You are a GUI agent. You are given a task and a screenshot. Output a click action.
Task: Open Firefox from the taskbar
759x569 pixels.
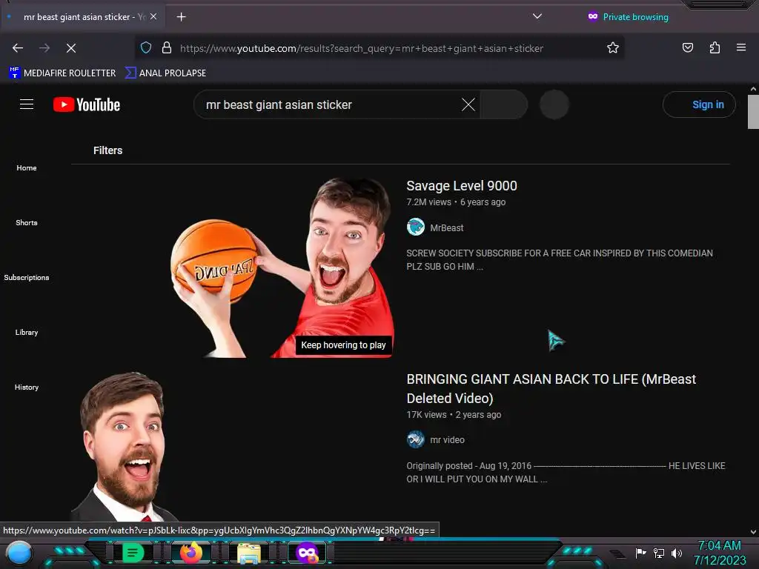[190, 553]
